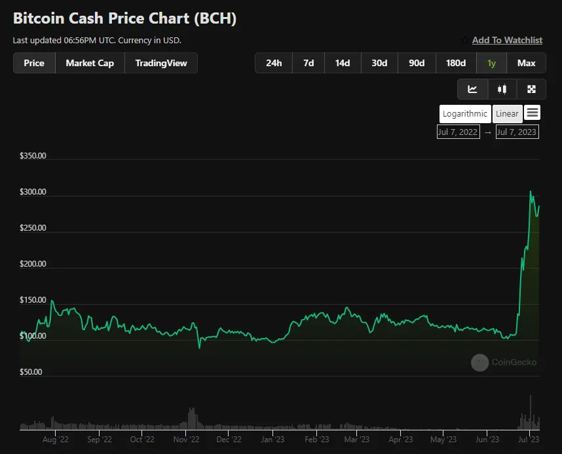
Task: Choose the 24h time range button
Action: tap(274, 63)
